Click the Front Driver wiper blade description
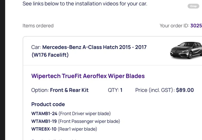This screenshot has width=202, height=140. [x=84, y=113]
